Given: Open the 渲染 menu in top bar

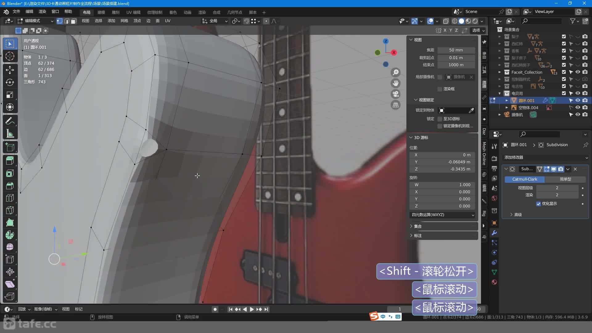Looking at the screenshot, I should click(42, 12).
